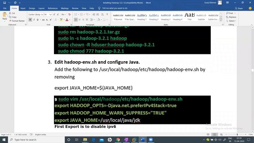Click the Paste clipboard icon

(4, 15)
